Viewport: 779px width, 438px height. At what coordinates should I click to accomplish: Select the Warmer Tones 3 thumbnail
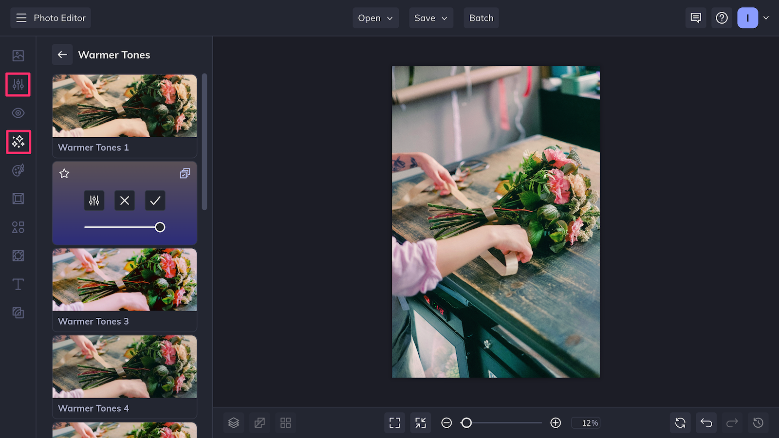(x=124, y=280)
